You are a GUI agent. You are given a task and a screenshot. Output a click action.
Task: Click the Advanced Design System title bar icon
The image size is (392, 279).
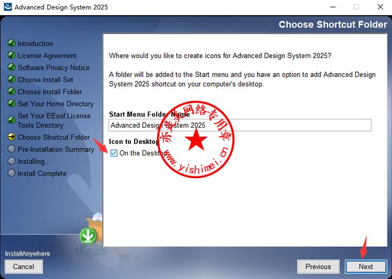point(7,7)
